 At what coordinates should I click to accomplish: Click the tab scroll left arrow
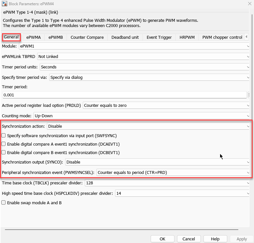pyautogui.click(x=247, y=37)
